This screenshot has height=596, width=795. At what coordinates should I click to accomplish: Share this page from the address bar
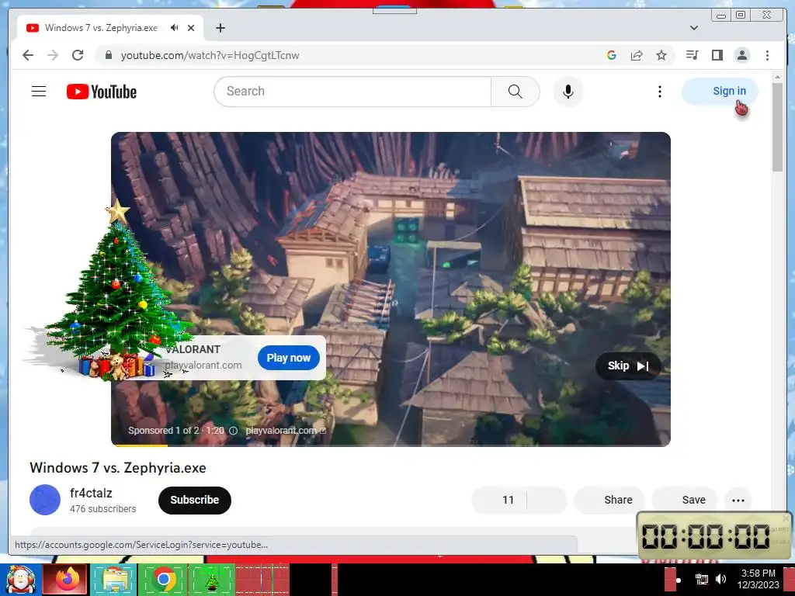(637, 55)
